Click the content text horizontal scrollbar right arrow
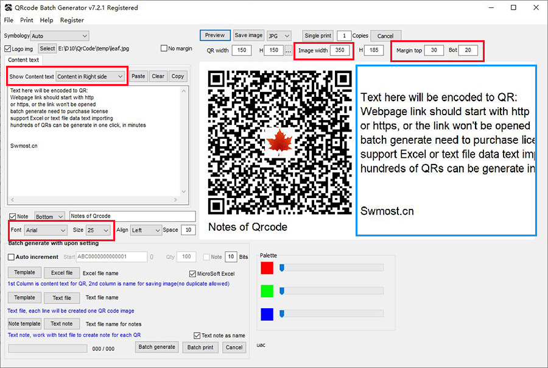 pyautogui.click(x=175, y=200)
